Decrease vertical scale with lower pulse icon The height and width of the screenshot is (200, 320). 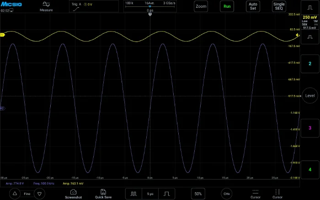click(310, 37)
